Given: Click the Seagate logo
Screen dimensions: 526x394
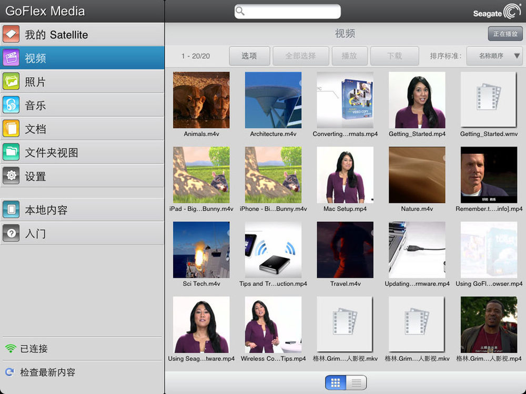Looking at the screenshot, I should click(497, 12).
